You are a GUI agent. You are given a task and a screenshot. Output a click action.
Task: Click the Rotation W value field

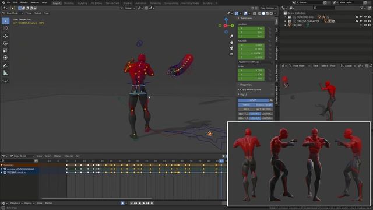251,45
